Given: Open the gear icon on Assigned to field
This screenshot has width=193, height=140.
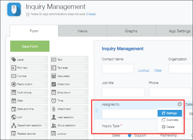Looking at the screenshot, I should coord(180,104).
